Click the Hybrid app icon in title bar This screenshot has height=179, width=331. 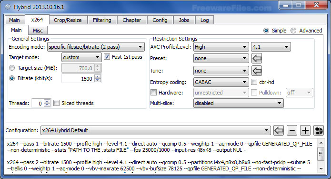pyautogui.click(x=8, y=7)
